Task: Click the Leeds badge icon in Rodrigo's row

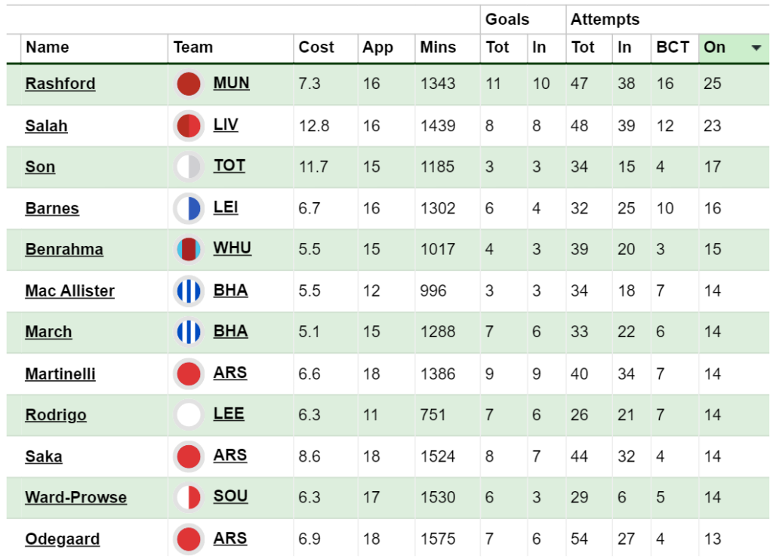Action: pyautogui.click(x=188, y=414)
